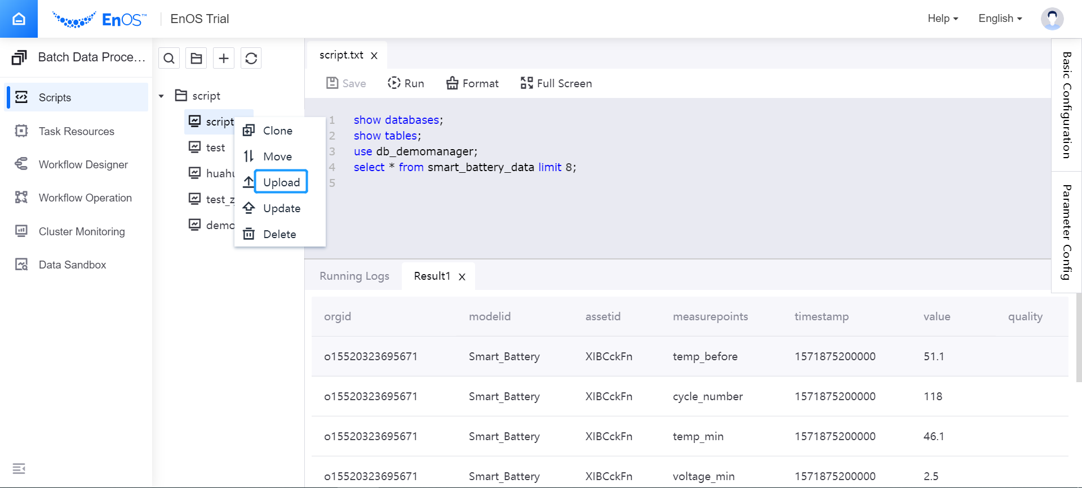This screenshot has height=488, width=1082.
Task: Select the demo script in tree
Action: coord(220,225)
